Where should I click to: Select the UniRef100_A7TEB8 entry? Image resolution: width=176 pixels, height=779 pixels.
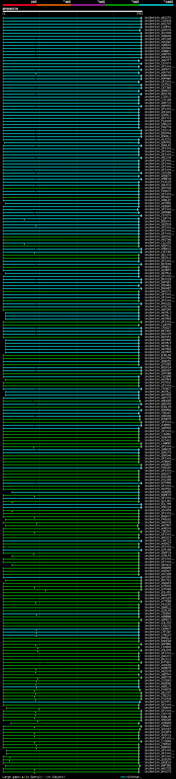click(x=158, y=602)
